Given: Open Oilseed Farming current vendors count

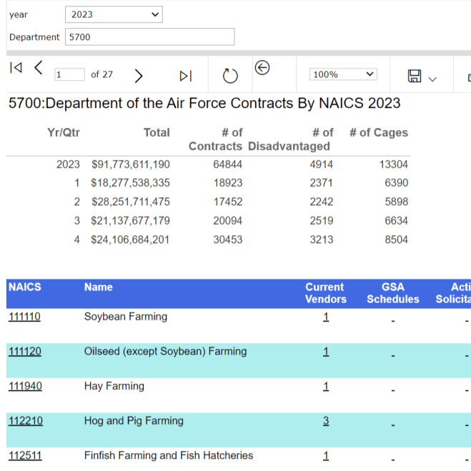Looking at the screenshot, I should click(x=326, y=352).
